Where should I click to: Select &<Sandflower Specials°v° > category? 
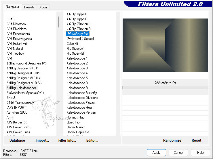(x=25, y=93)
